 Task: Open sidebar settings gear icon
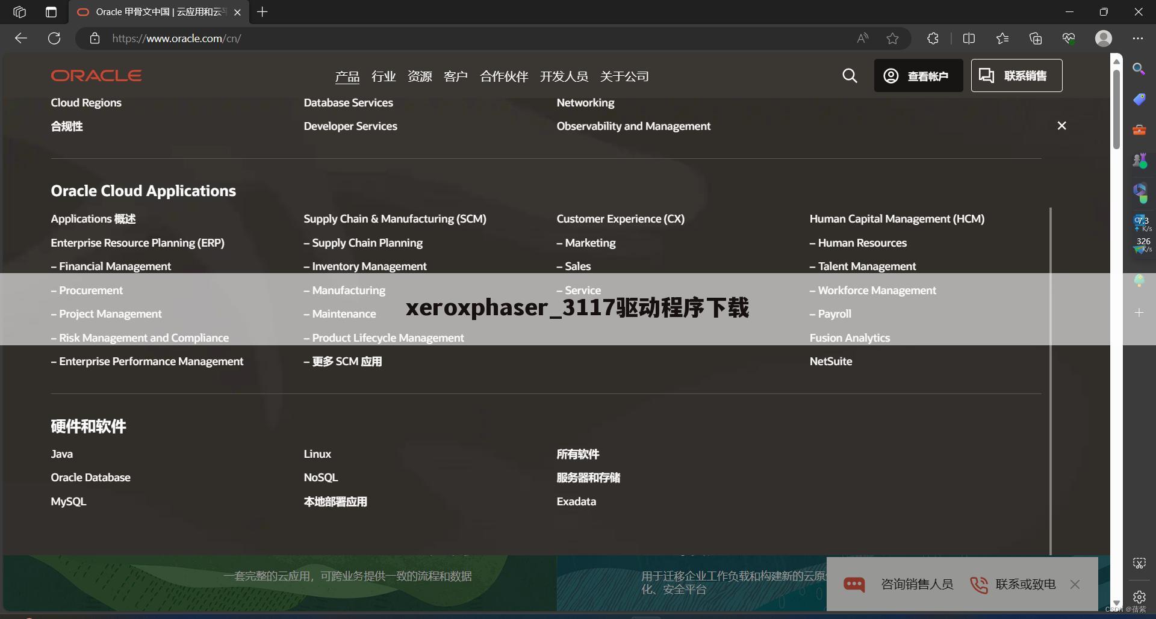1139,597
